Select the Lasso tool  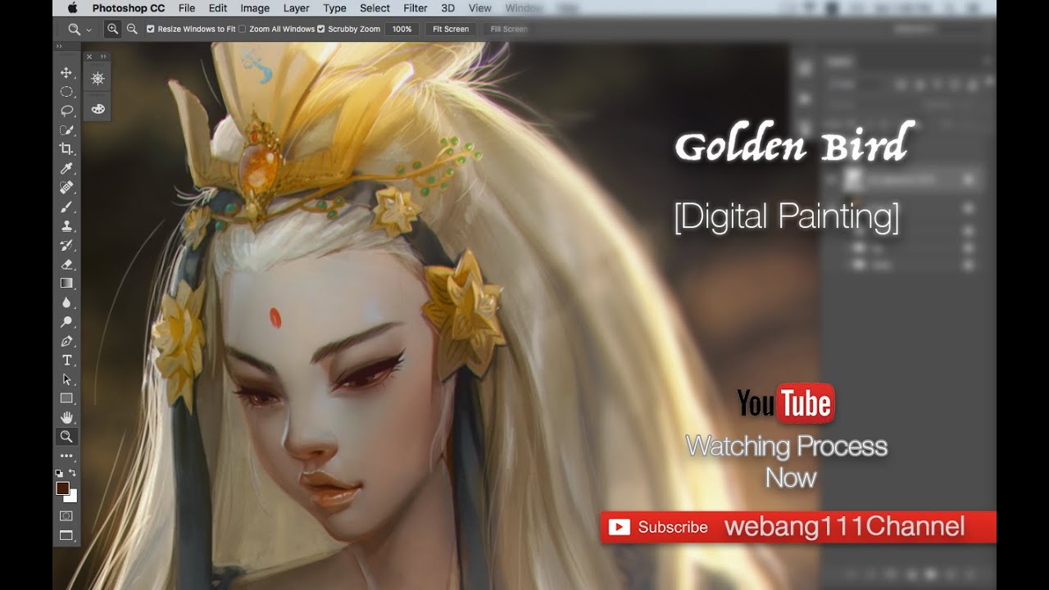(x=66, y=111)
